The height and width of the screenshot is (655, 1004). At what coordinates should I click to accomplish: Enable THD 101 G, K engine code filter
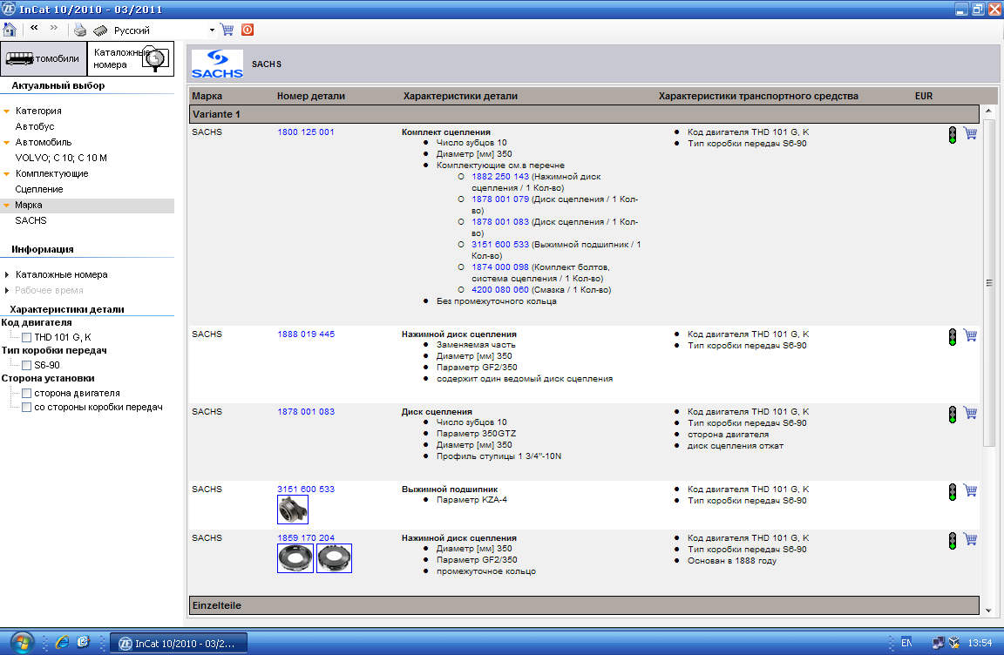click(x=27, y=337)
